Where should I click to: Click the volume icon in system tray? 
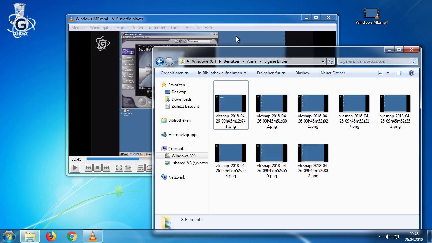click(x=388, y=237)
